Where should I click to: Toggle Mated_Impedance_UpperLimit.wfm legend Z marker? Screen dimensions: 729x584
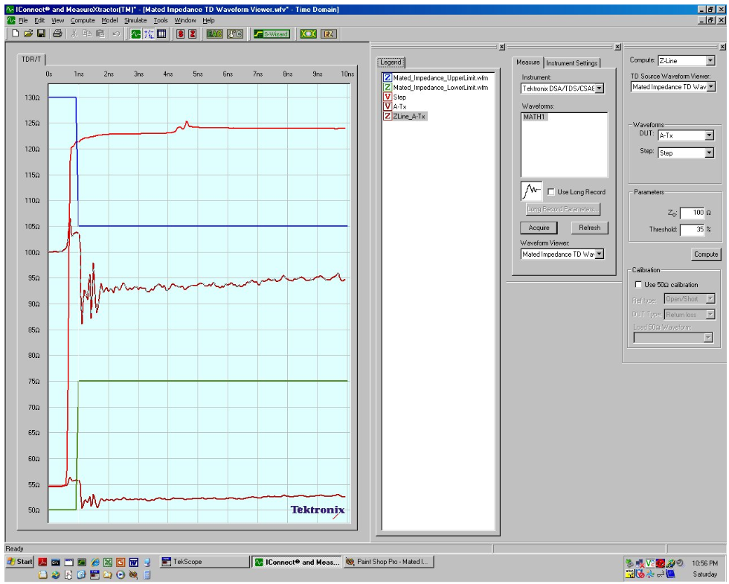click(388, 77)
